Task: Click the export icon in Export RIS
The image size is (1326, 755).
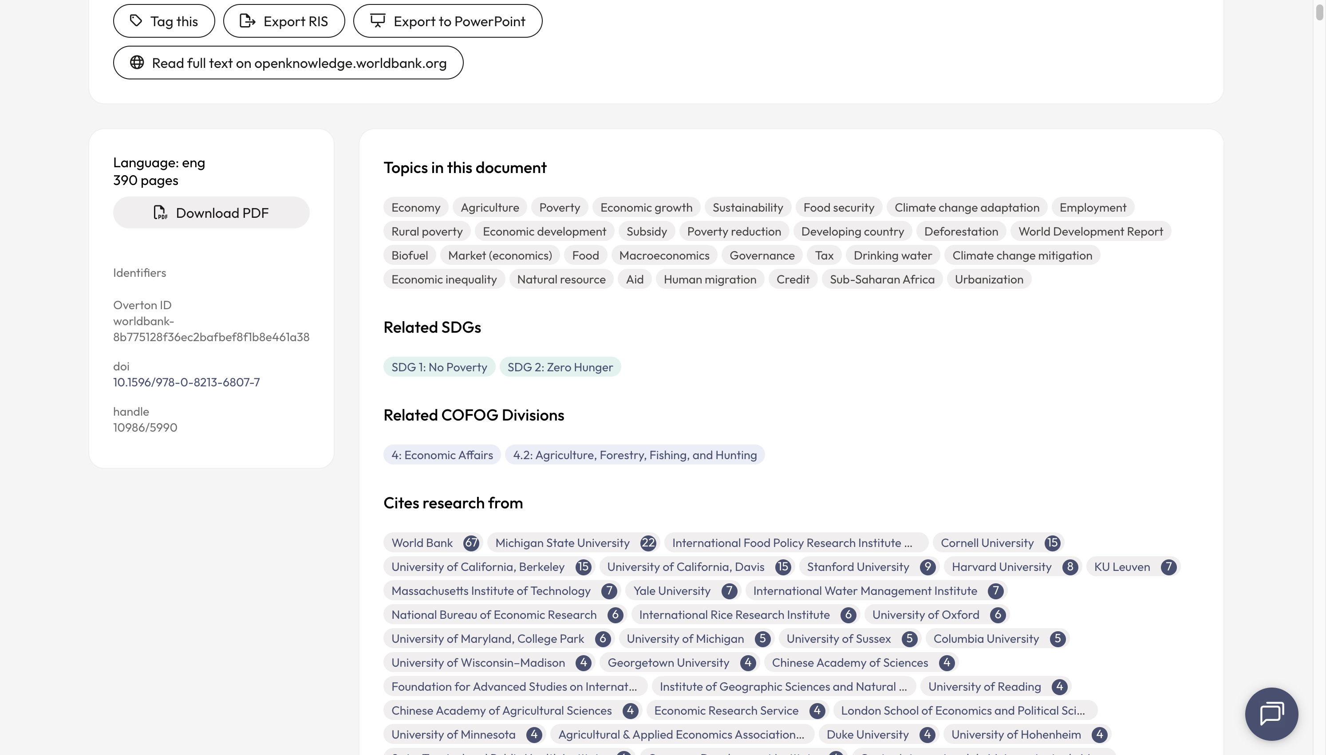Action: pyautogui.click(x=247, y=21)
